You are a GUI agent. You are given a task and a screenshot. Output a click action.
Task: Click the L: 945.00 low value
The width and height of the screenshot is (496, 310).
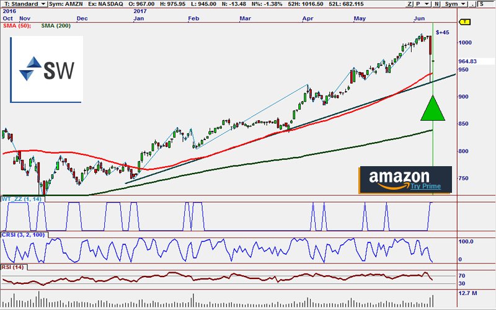point(204,4)
